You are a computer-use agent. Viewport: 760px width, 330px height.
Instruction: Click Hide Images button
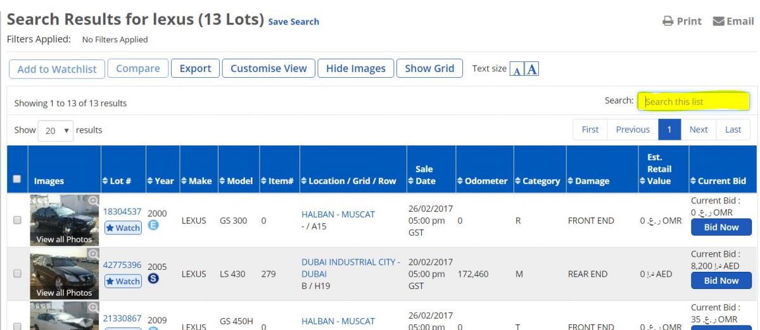click(356, 69)
